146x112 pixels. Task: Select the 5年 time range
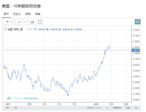(x=7, y=108)
